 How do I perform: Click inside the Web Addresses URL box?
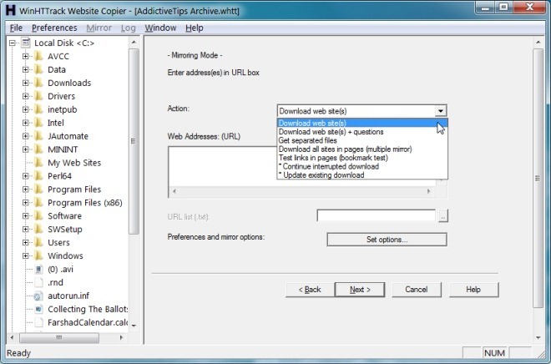click(x=223, y=166)
